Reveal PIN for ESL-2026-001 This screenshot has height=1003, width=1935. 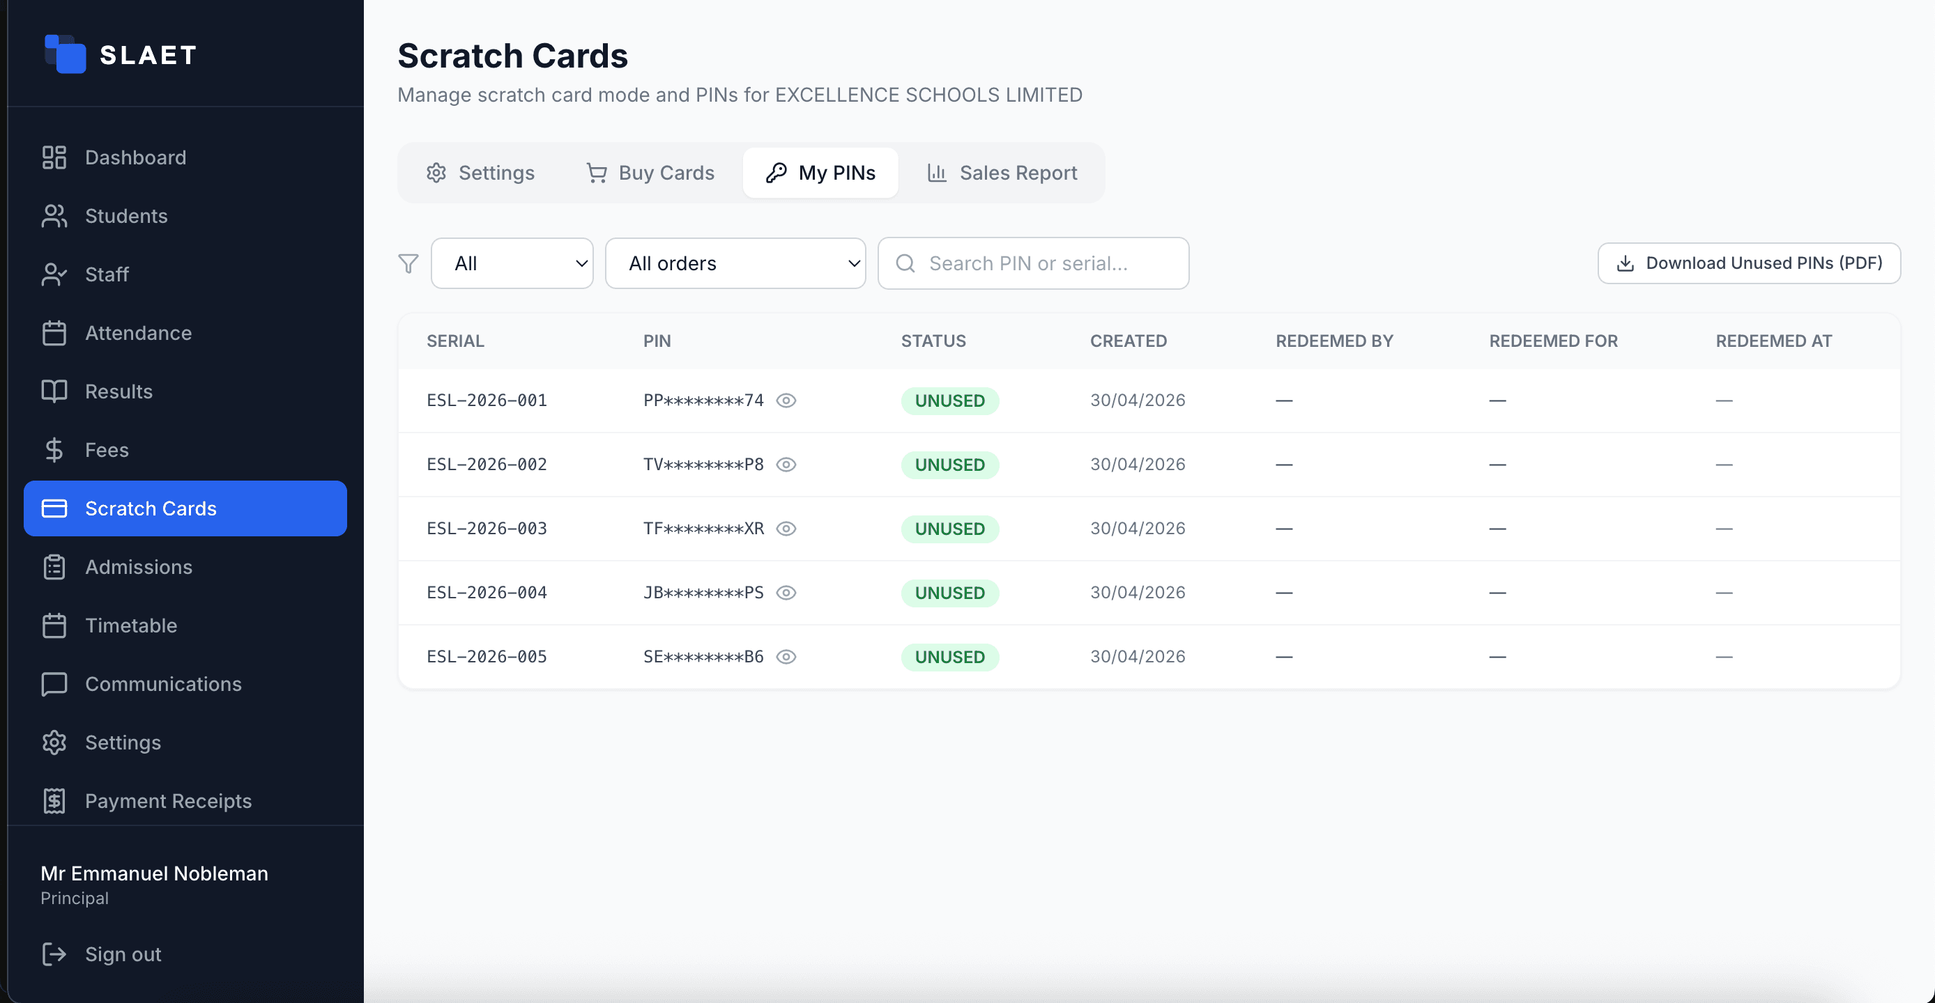point(786,401)
